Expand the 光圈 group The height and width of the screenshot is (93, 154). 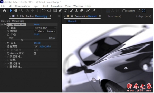(5, 60)
